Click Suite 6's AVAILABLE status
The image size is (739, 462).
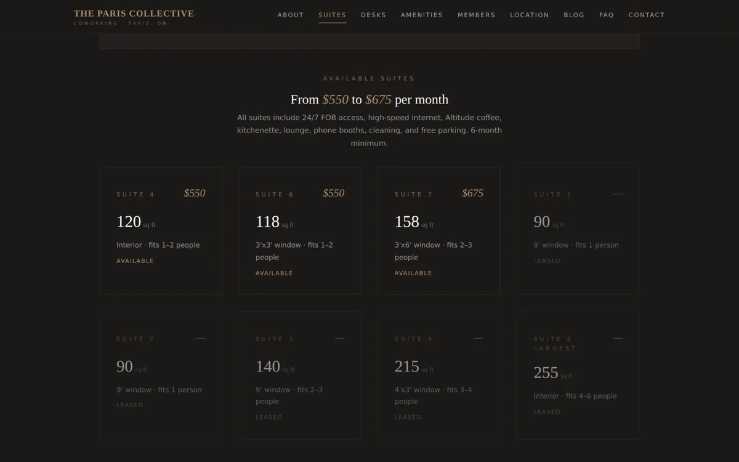(275, 274)
